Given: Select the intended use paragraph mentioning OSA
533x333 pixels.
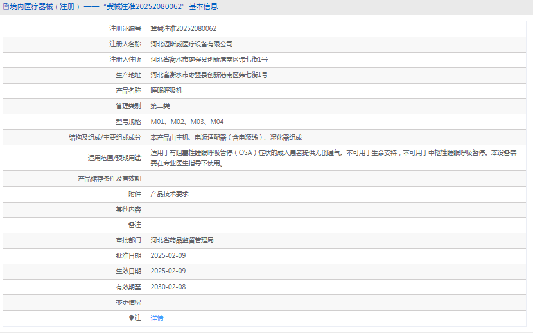Looking at the screenshot, I should 333,158.
